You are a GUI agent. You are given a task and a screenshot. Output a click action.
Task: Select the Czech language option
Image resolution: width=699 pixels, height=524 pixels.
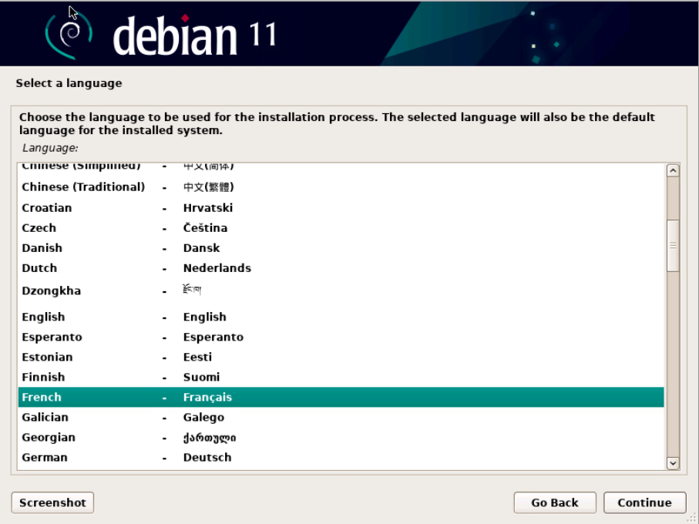[39, 228]
